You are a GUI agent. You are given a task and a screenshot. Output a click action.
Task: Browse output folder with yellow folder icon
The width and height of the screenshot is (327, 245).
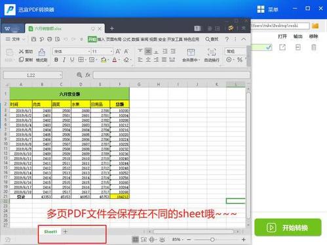tap(315, 26)
